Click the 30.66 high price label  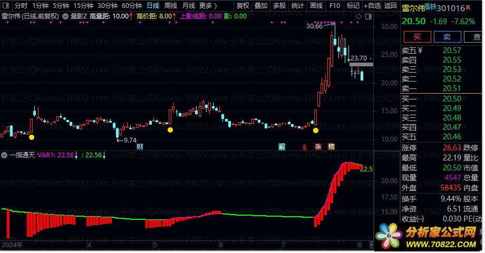tap(314, 26)
